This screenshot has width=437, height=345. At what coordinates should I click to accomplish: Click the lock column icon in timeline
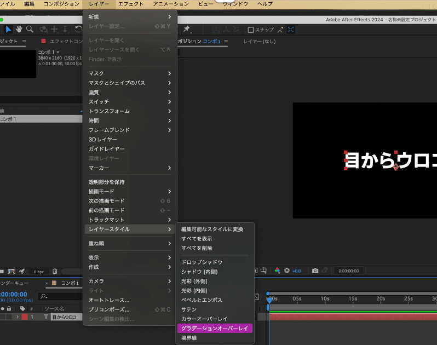pos(9,308)
